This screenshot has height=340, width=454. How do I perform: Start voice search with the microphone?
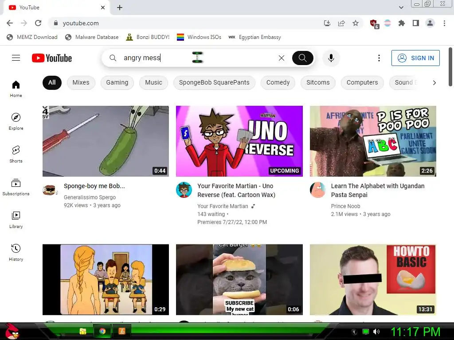tap(331, 58)
